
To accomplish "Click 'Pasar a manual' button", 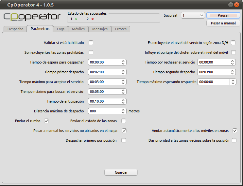I will (x=223, y=23).
